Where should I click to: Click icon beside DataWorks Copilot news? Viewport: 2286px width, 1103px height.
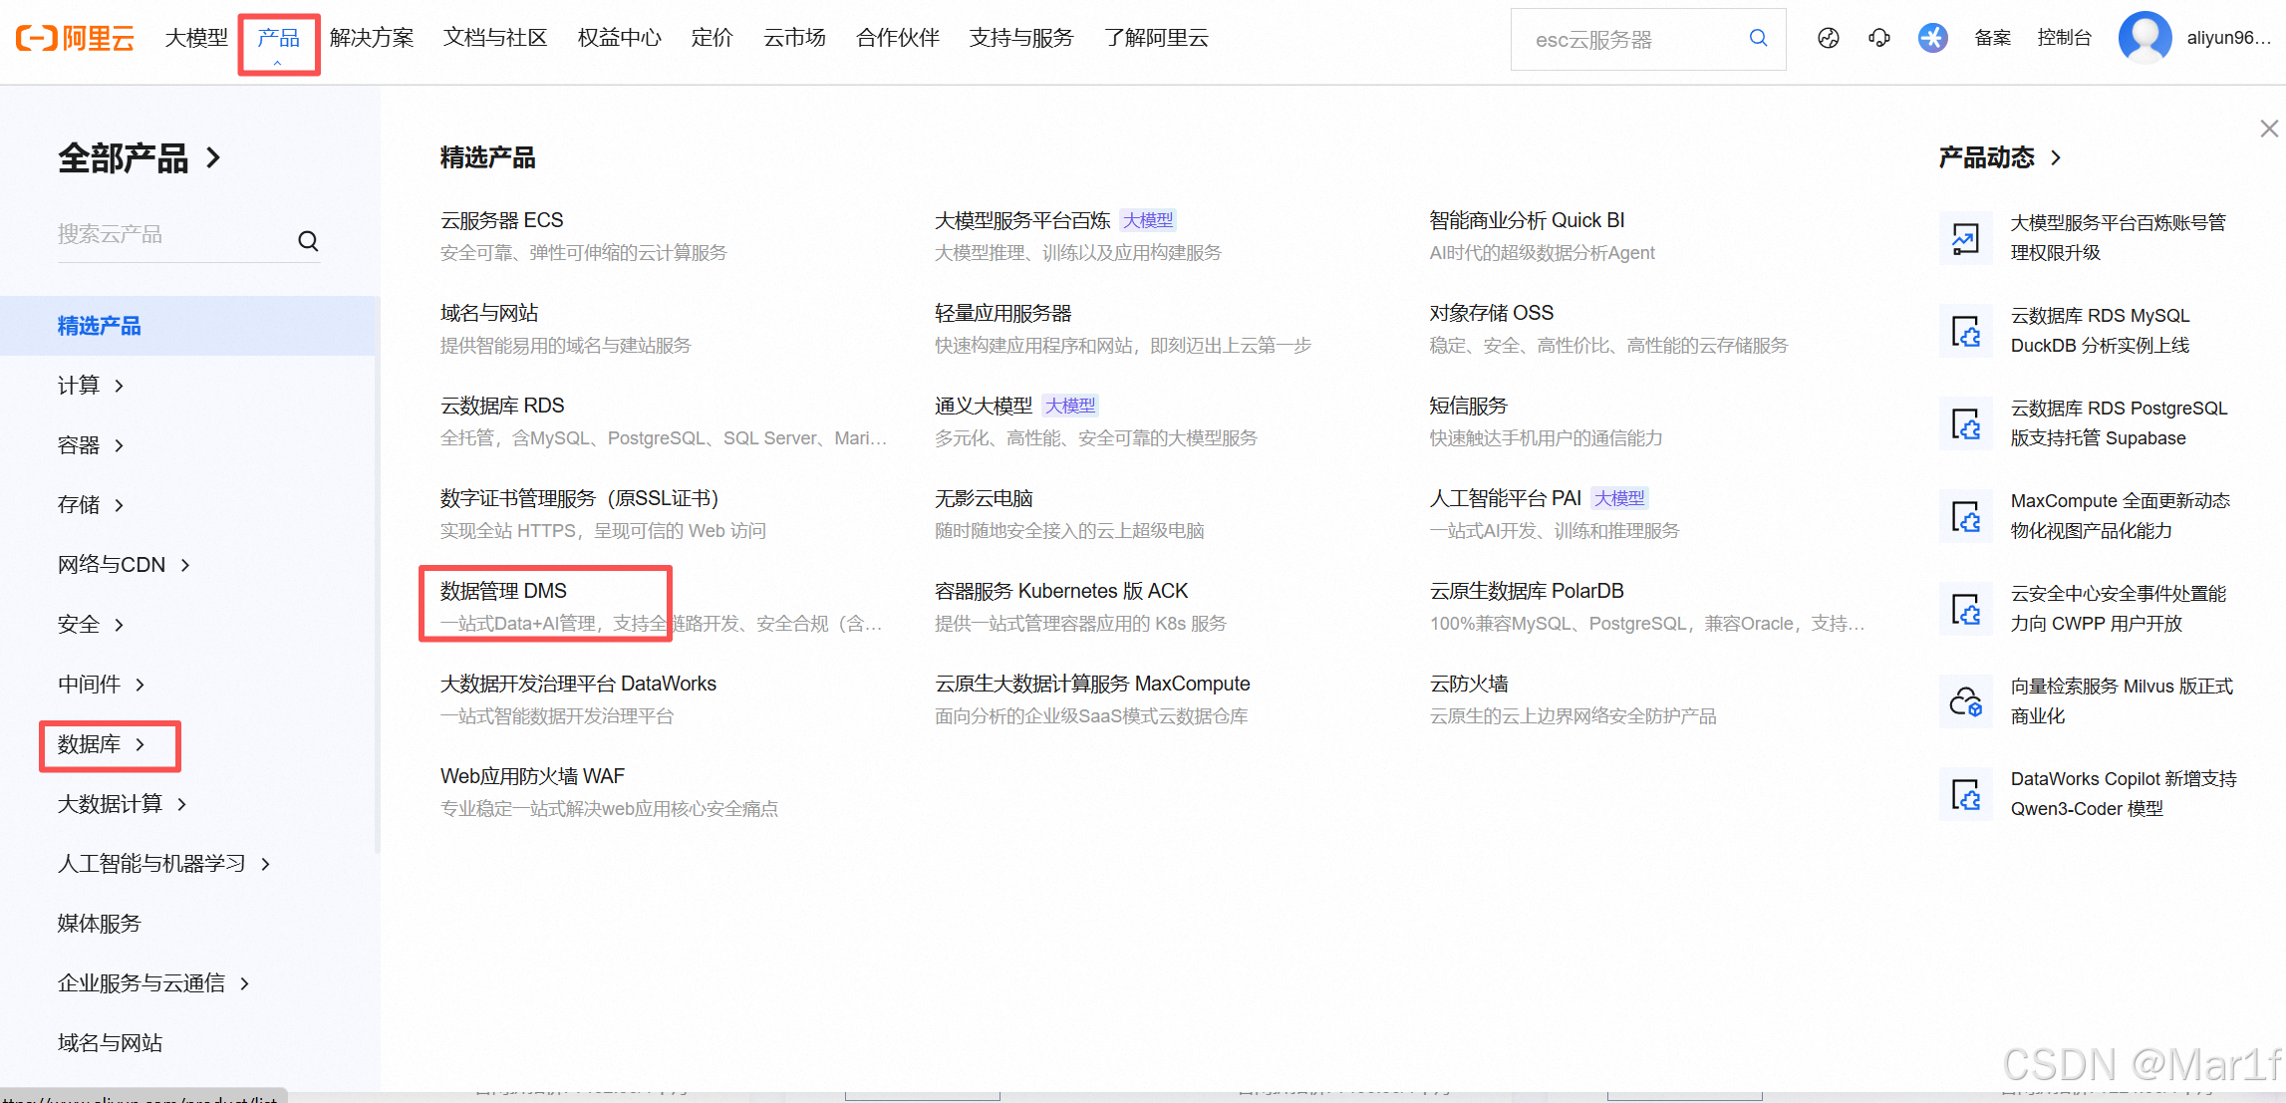(x=1965, y=794)
